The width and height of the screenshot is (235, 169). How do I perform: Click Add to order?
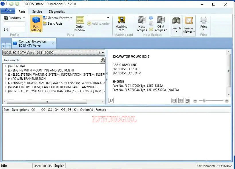[99, 23]
